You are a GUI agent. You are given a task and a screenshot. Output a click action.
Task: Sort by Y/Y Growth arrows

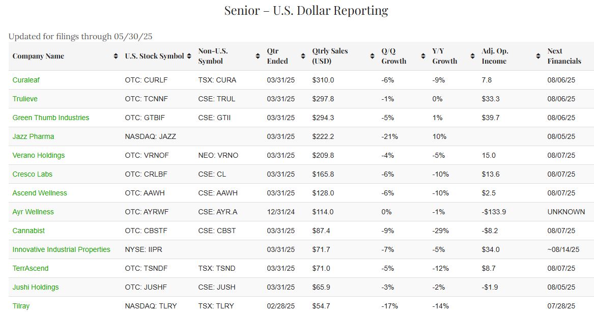coord(472,56)
